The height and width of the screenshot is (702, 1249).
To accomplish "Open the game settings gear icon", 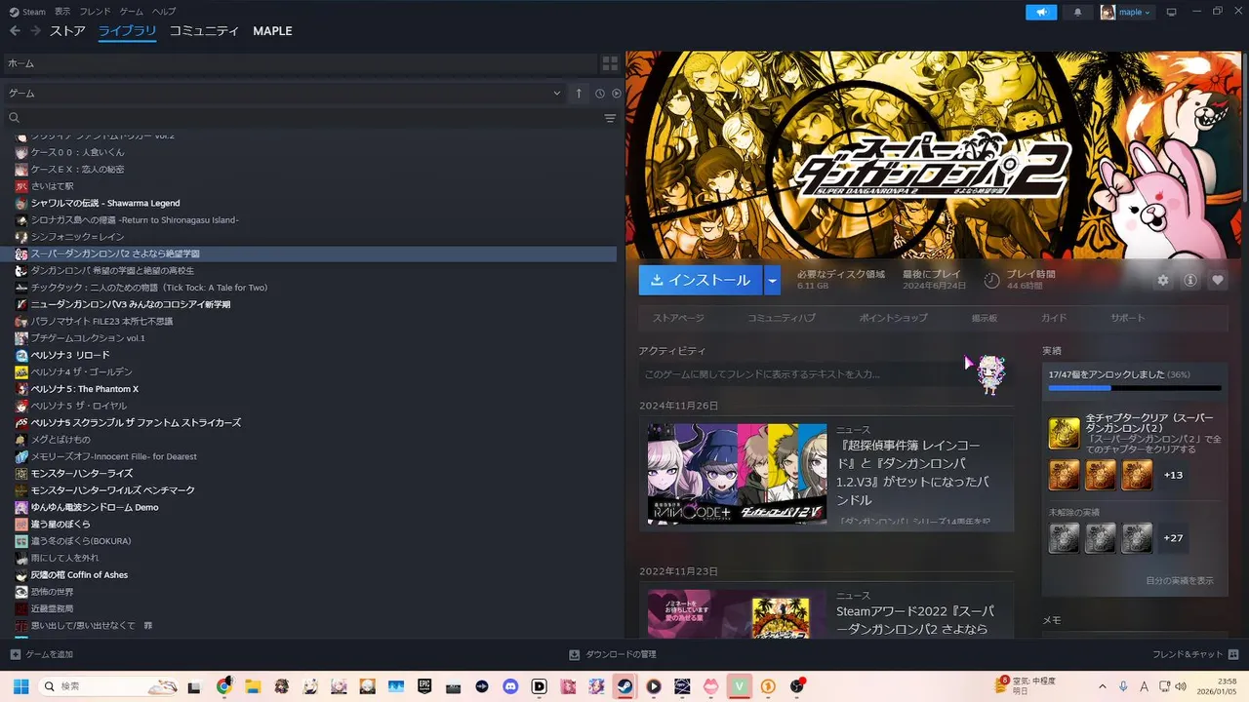I will coord(1162,281).
